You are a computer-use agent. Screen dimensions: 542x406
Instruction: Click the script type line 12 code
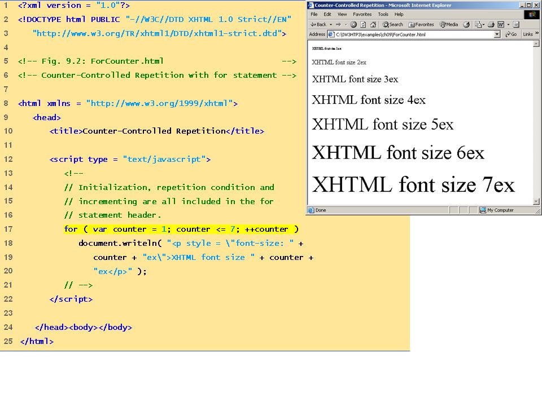(x=130, y=160)
